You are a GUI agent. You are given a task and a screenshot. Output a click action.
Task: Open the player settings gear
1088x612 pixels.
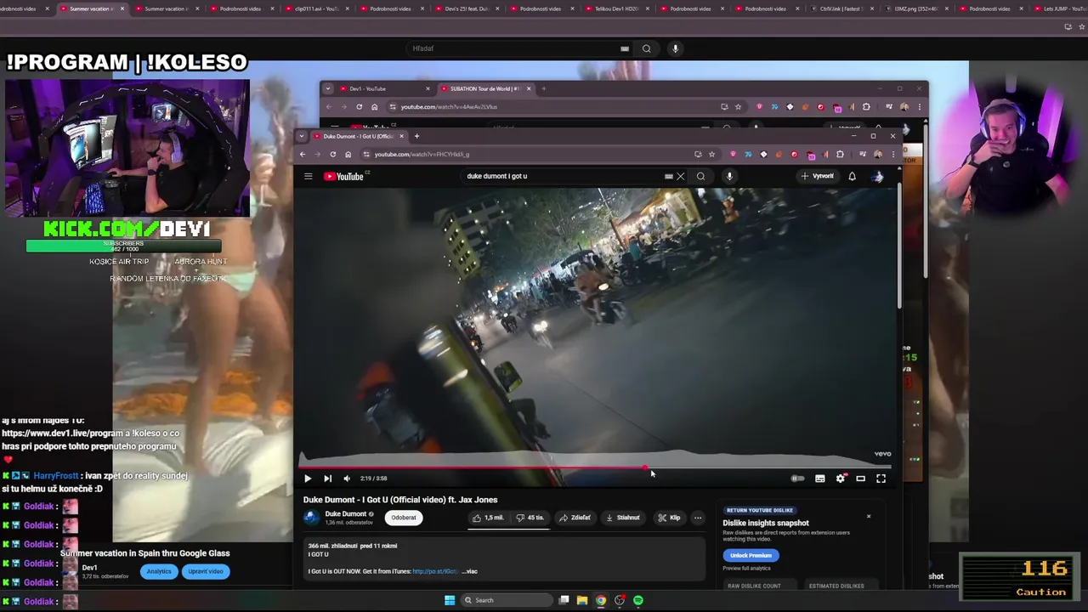[x=840, y=479]
